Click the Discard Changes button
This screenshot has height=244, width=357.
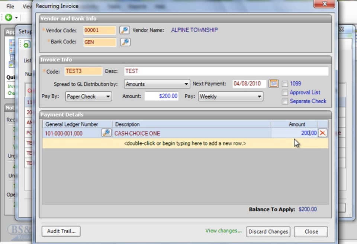click(268, 232)
